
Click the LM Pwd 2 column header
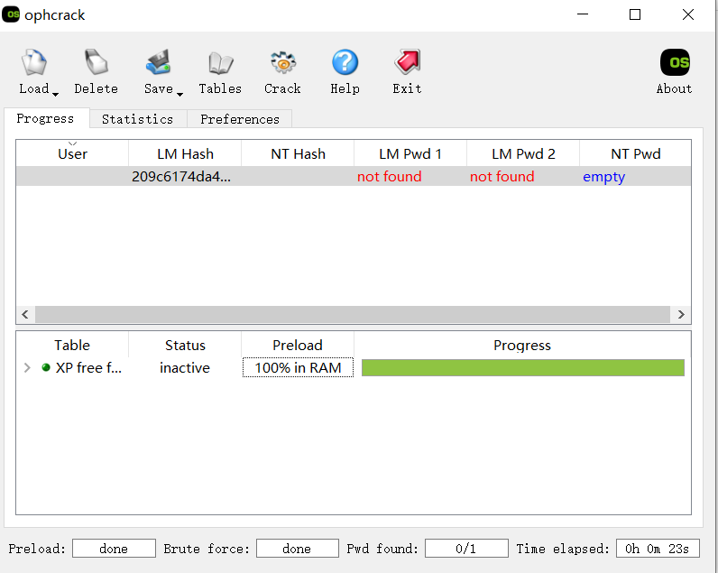(523, 154)
